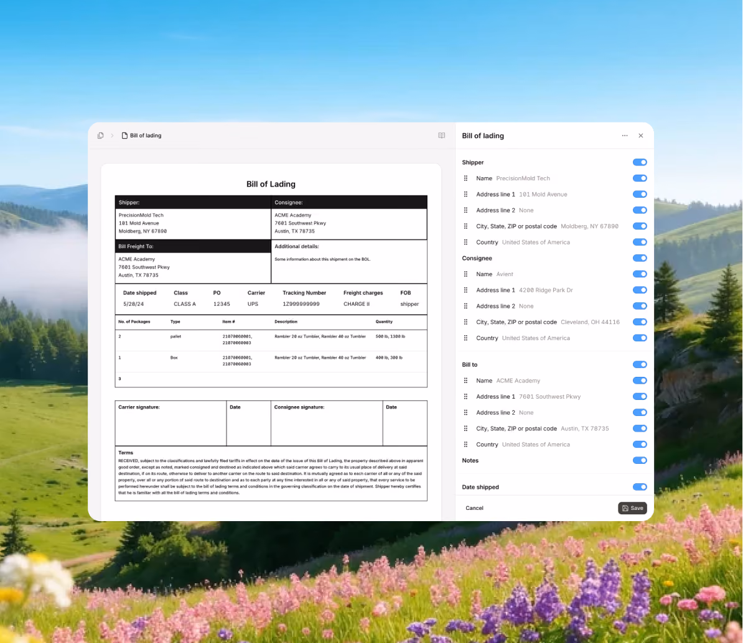
Task: Click the 5/28/24 date shipped value
Action: [x=133, y=304]
